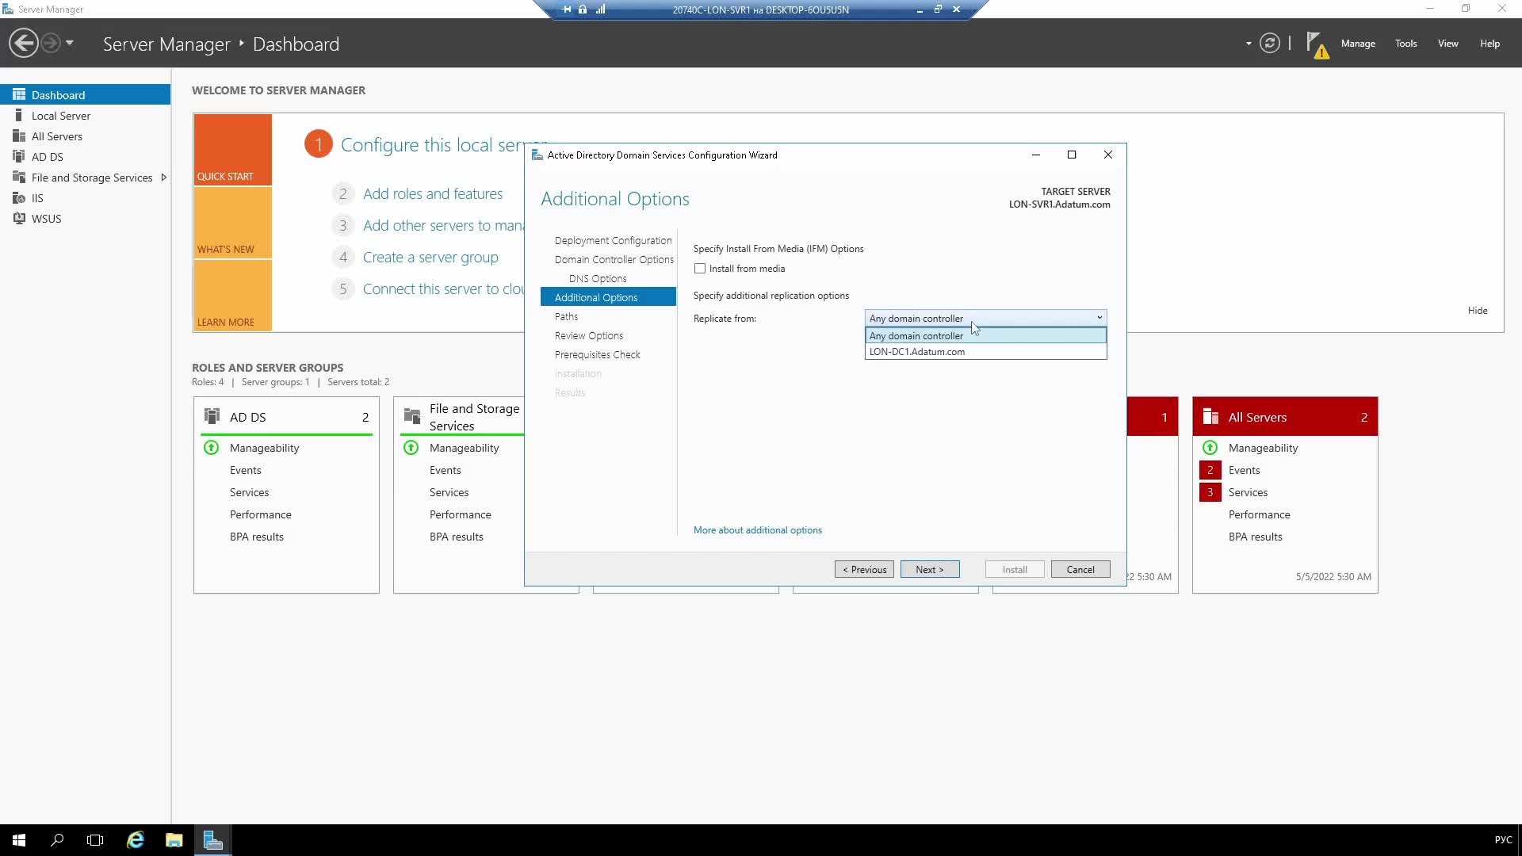Click the WHAT'S NEW tile

coord(232,223)
